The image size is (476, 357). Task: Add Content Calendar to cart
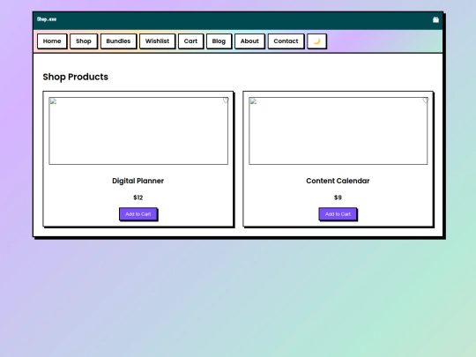pos(338,214)
